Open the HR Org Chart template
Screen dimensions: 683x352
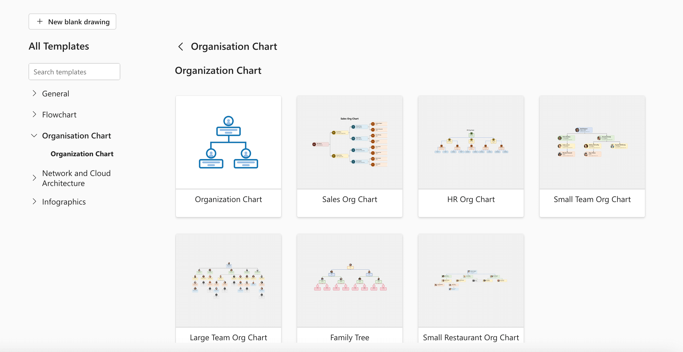tap(471, 156)
